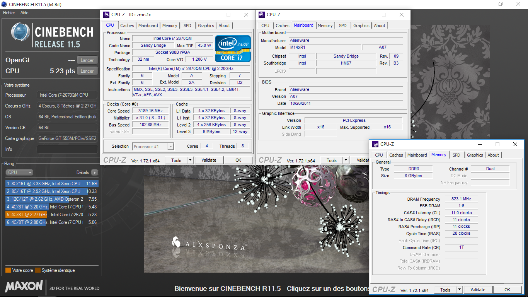The image size is (528, 297).
Task: Select rank 3 12C/12T AMD Opteron row
Action: click(52, 199)
